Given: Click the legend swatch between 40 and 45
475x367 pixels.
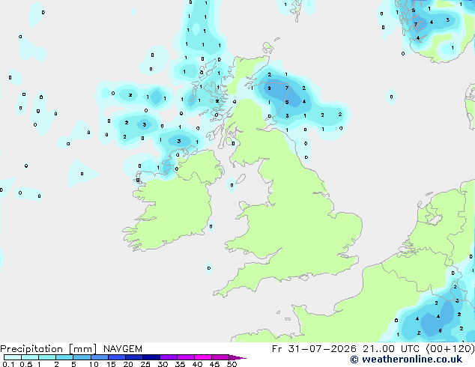Looking at the screenshot, I should [x=203, y=357].
